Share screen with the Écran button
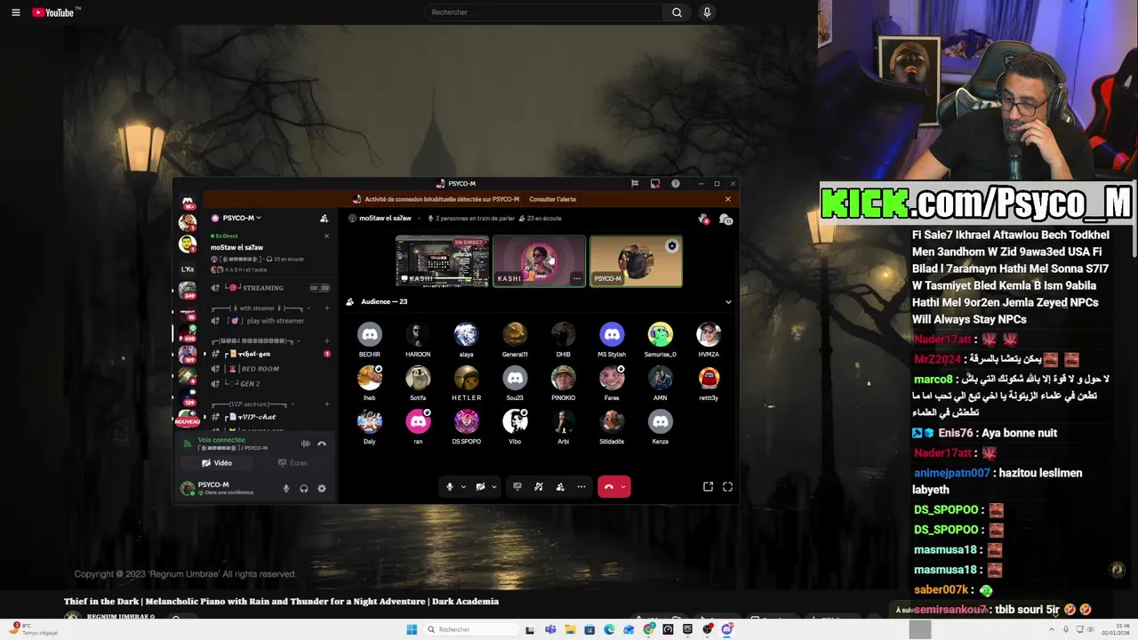This screenshot has height=640, width=1138. tap(293, 463)
